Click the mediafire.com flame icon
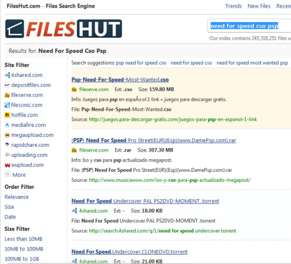291x264 pixels. click(7, 125)
